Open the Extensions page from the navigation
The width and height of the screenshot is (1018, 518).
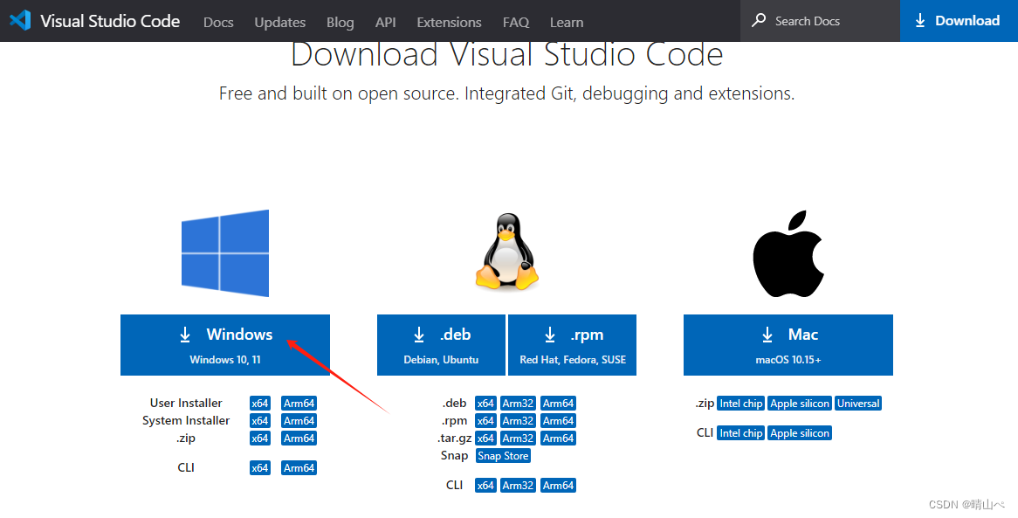tap(449, 22)
